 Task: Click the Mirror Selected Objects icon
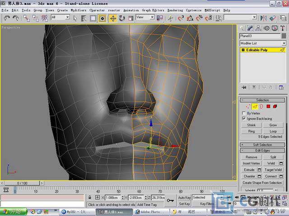(263, 18)
